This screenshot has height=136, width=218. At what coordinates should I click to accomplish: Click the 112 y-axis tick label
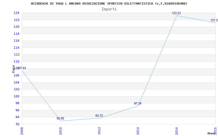(16, 55)
